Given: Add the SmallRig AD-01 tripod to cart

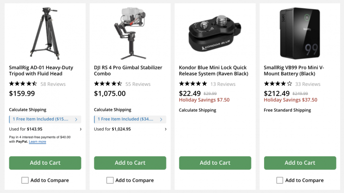Looking at the screenshot, I should pyautogui.click(x=45, y=163).
